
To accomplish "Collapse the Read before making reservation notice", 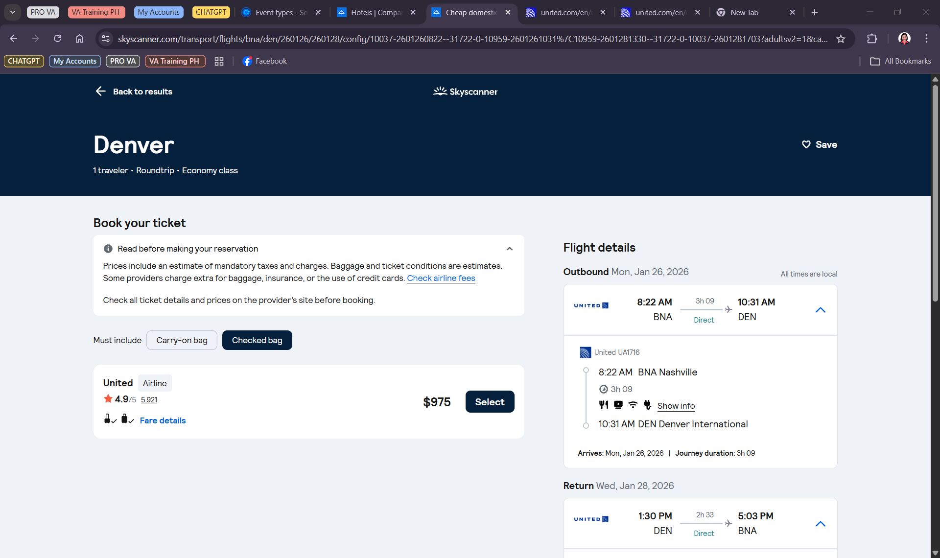I will (509, 249).
